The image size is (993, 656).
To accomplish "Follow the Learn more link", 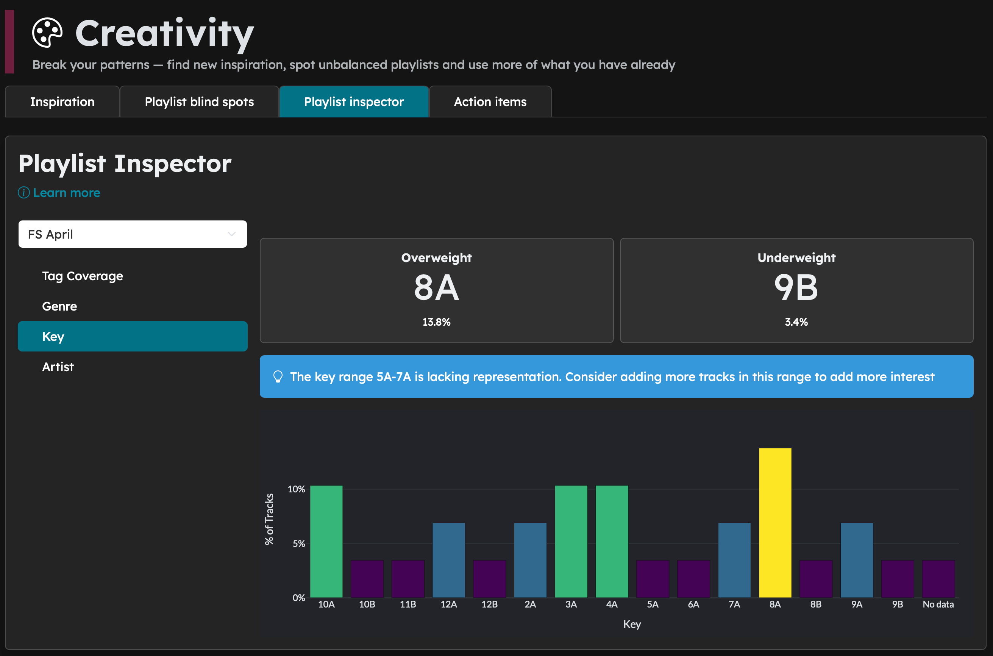I will coord(67,192).
